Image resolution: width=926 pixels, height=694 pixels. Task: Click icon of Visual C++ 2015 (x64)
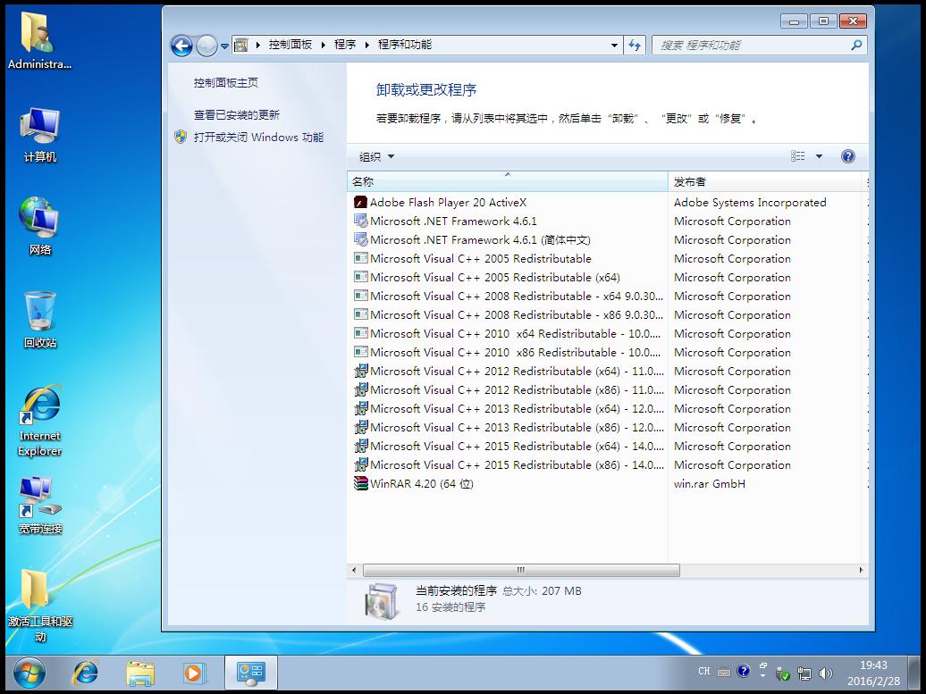pyautogui.click(x=360, y=447)
